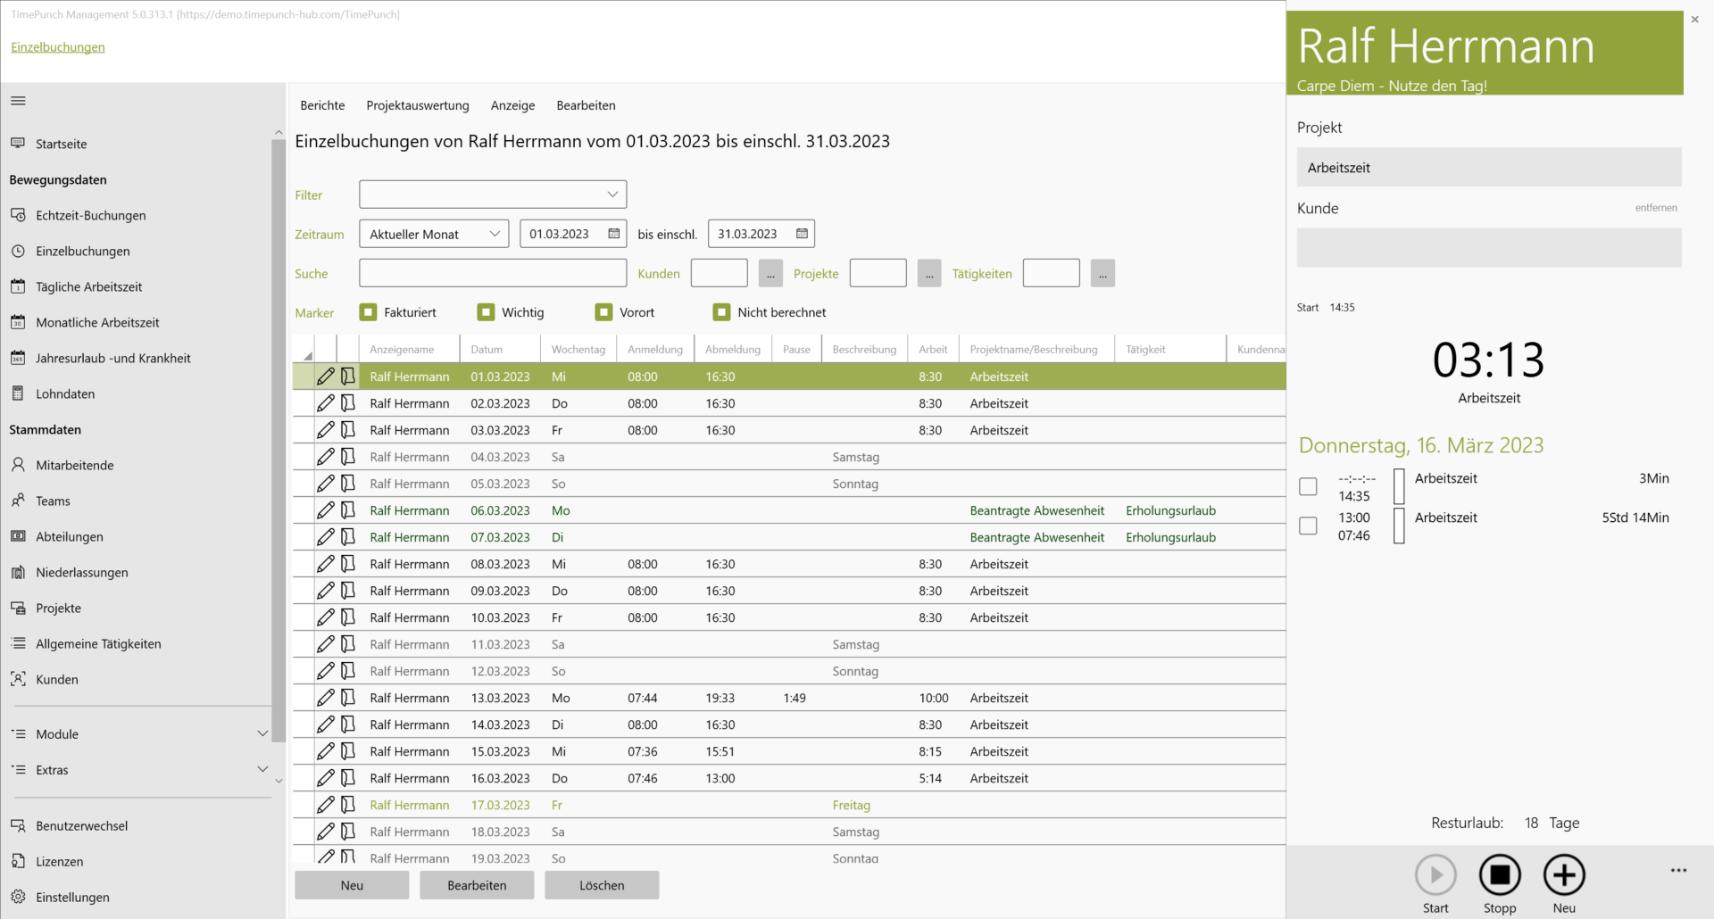
Task: Check the box for the 14:35 Arbeitszeit entry
Action: pos(1308,486)
